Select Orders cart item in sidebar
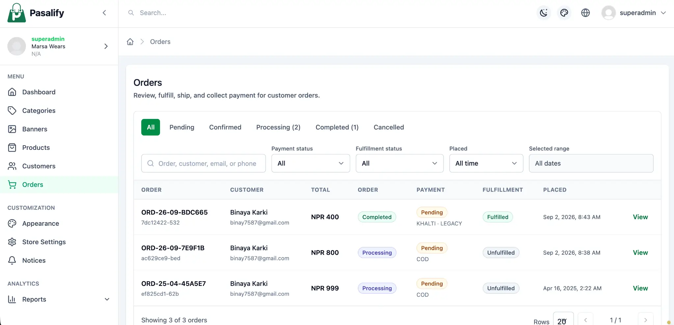674x325 pixels. [x=59, y=185]
